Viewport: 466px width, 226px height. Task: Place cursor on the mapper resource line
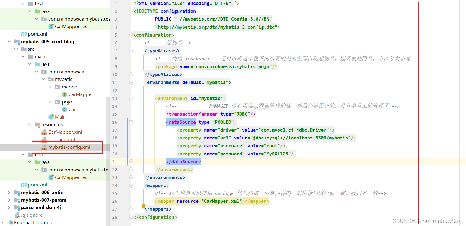pyautogui.click(x=211, y=201)
